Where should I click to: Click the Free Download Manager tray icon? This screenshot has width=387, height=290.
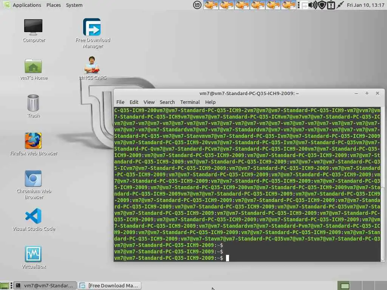(304, 5)
